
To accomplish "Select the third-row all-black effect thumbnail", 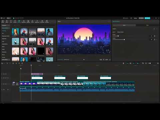I will tap(41, 51).
